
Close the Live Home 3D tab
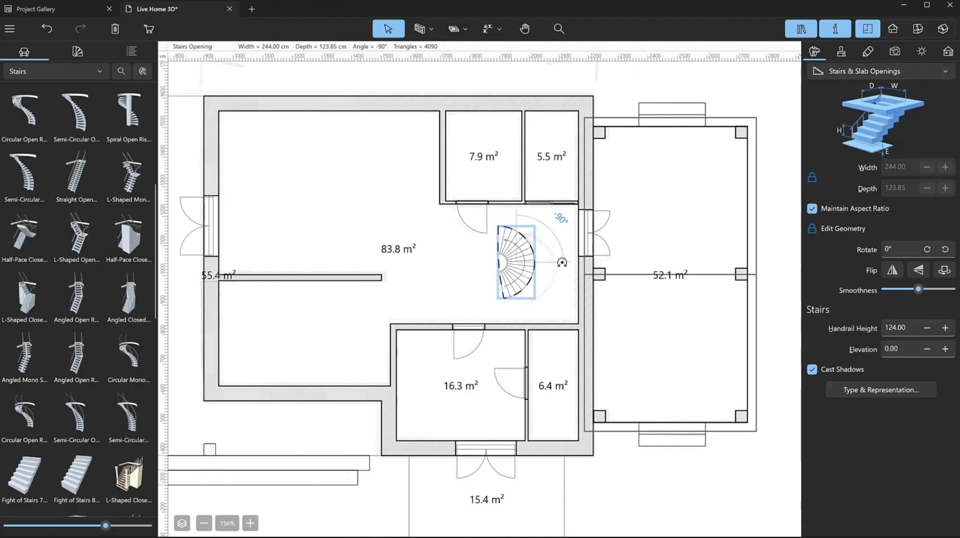230,9
